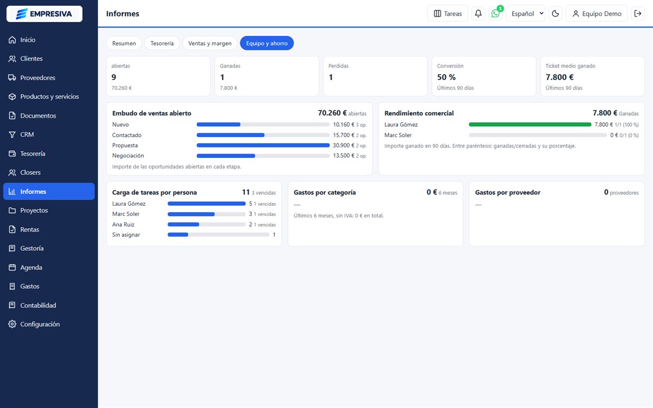Click the Empresiva logo
653x408 pixels.
[x=45, y=14]
